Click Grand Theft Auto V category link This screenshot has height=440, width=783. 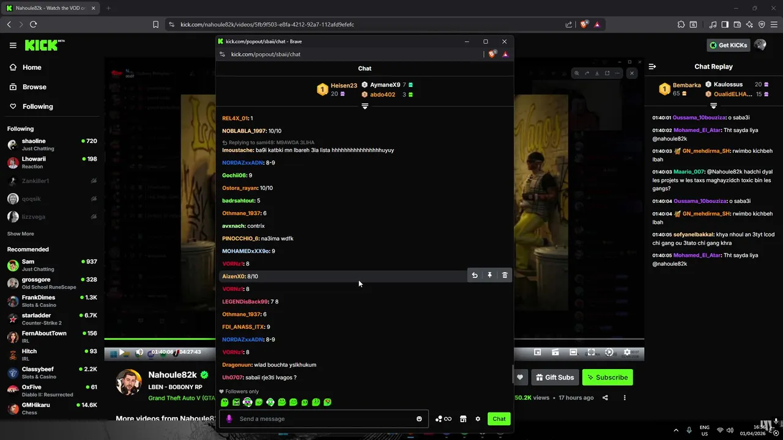183,398
